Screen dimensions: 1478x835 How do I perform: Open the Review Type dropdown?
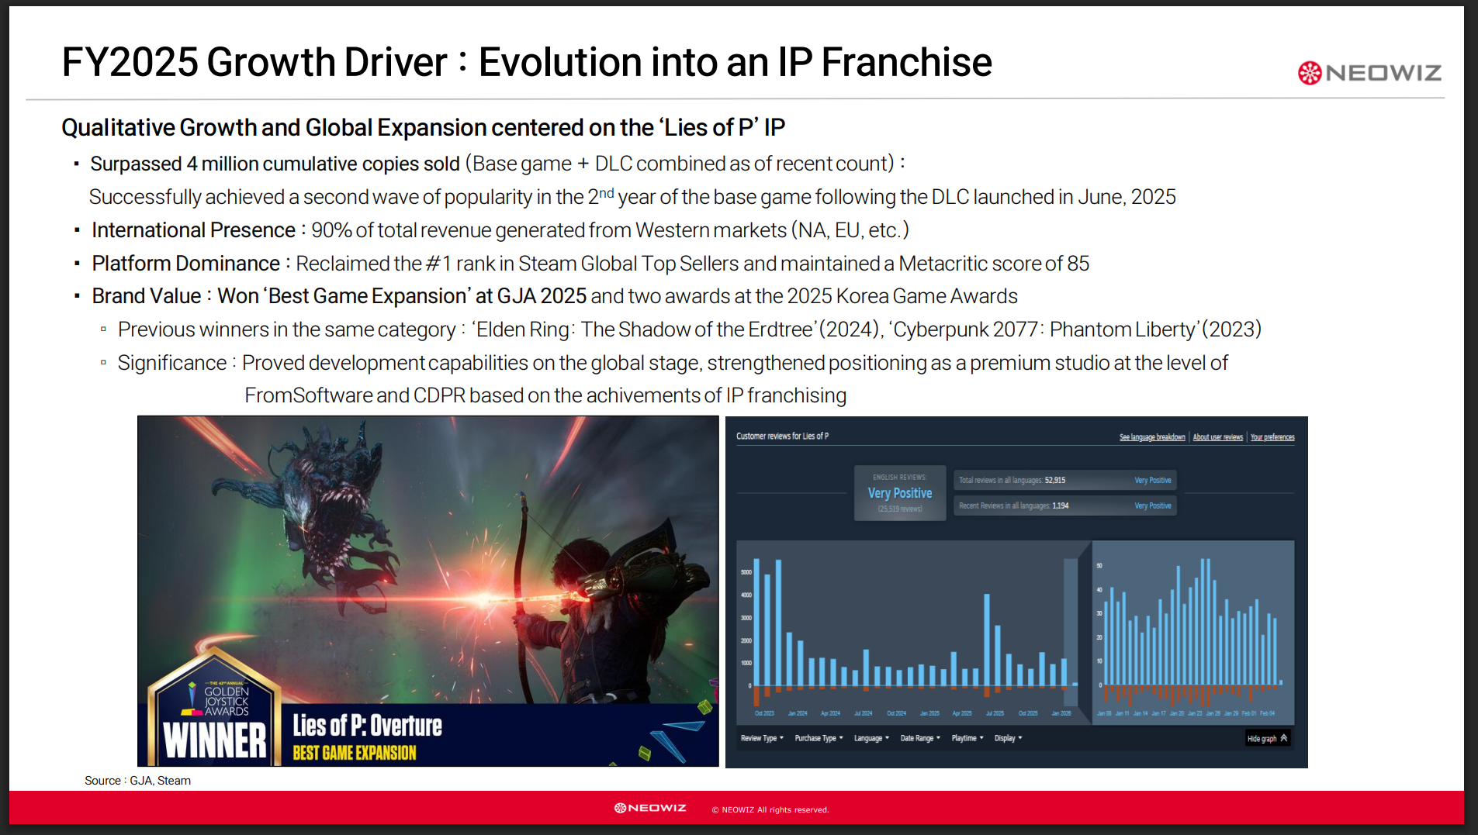pyautogui.click(x=762, y=738)
